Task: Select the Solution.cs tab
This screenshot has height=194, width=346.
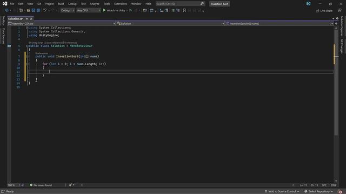Action: 16,19
